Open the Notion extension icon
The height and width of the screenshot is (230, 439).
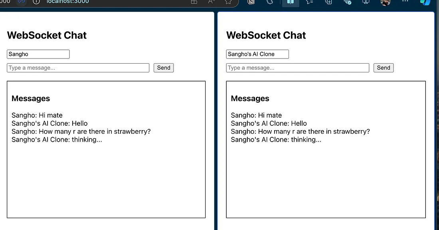(x=251, y=2)
